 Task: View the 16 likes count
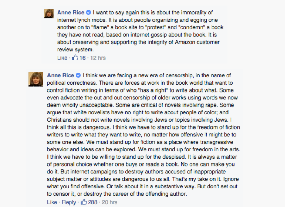[x=82, y=58]
